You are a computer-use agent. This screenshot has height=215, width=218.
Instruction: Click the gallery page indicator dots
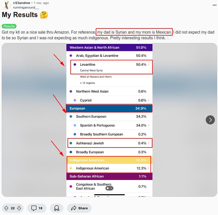click(x=109, y=188)
